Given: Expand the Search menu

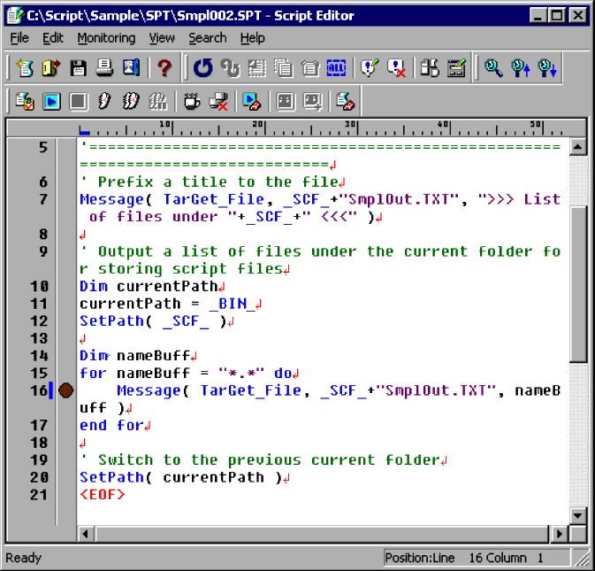Looking at the screenshot, I should click(207, 38).
